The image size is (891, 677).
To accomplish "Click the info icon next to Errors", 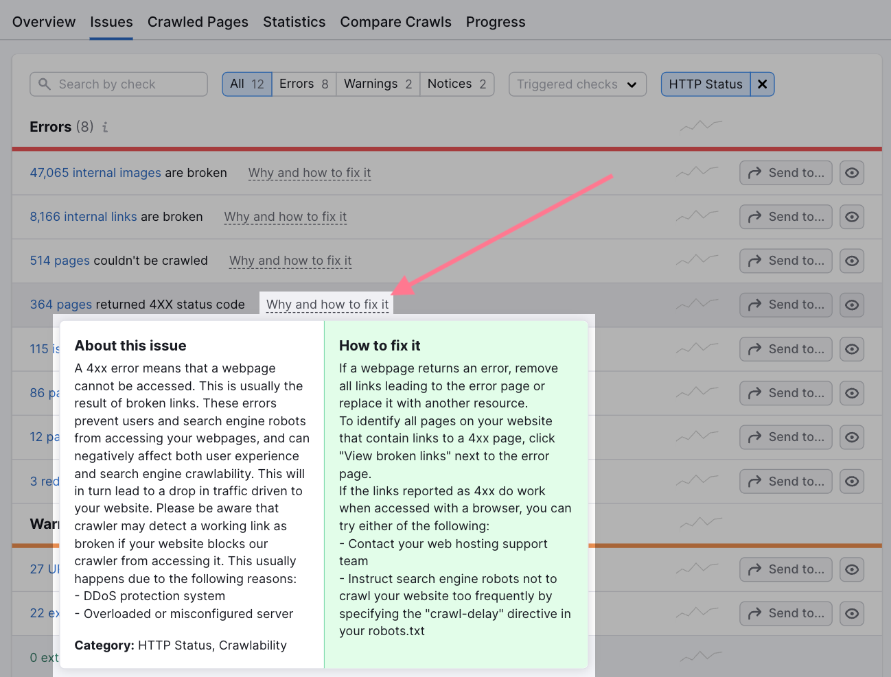I will click(x=105, y=127).
